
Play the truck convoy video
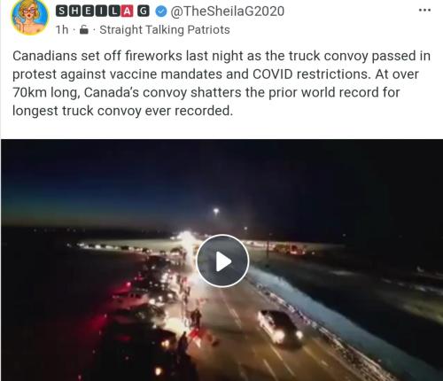[x=222, y=260]
